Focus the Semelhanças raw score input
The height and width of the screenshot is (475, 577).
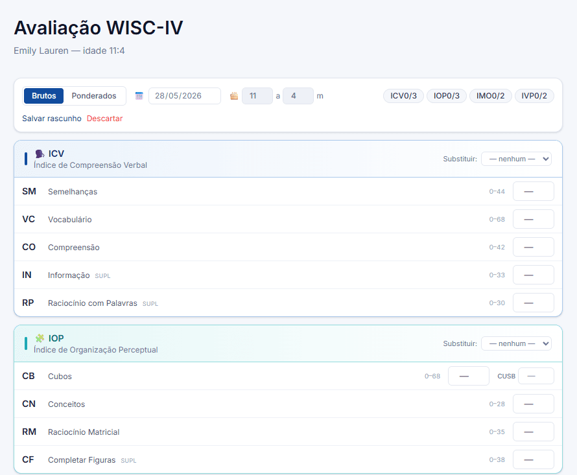[533, 191]
